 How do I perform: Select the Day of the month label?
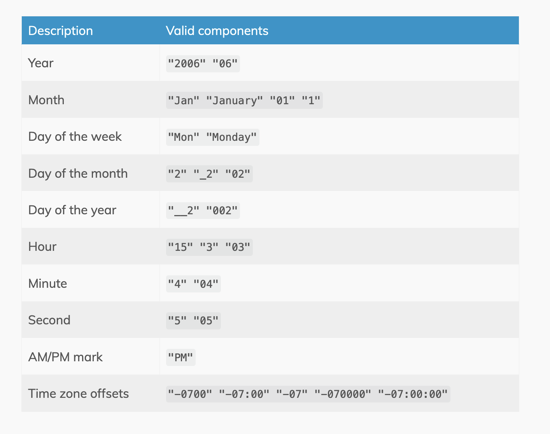[x=78, y=173]
